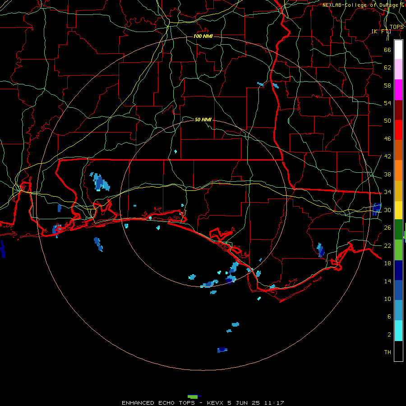Pick the magenta band in the legend
The image size is (406, 406).
398,90
